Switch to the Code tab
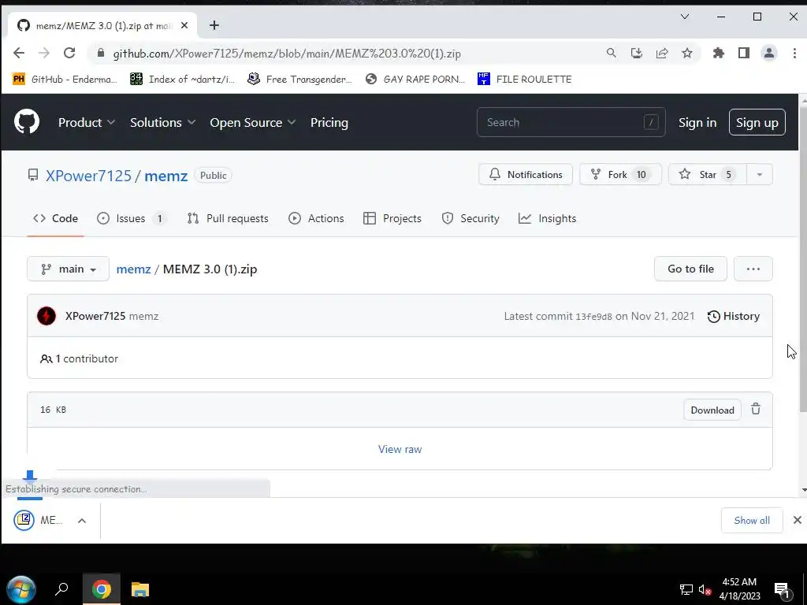 [x=56, y=218]
